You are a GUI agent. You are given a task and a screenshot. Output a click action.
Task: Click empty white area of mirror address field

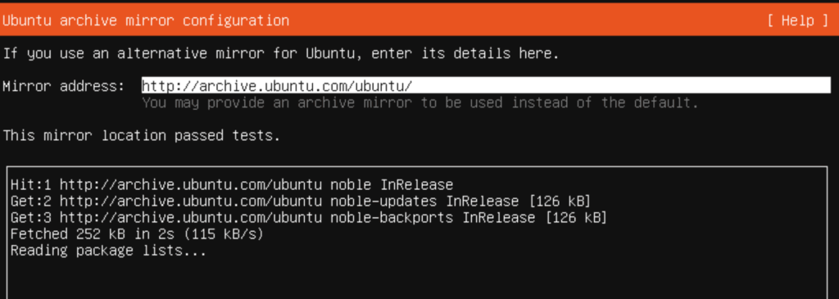point(621,85)
